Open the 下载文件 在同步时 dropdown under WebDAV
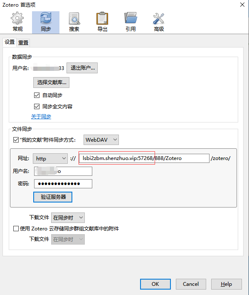249x295 pixels. [68, 217]
